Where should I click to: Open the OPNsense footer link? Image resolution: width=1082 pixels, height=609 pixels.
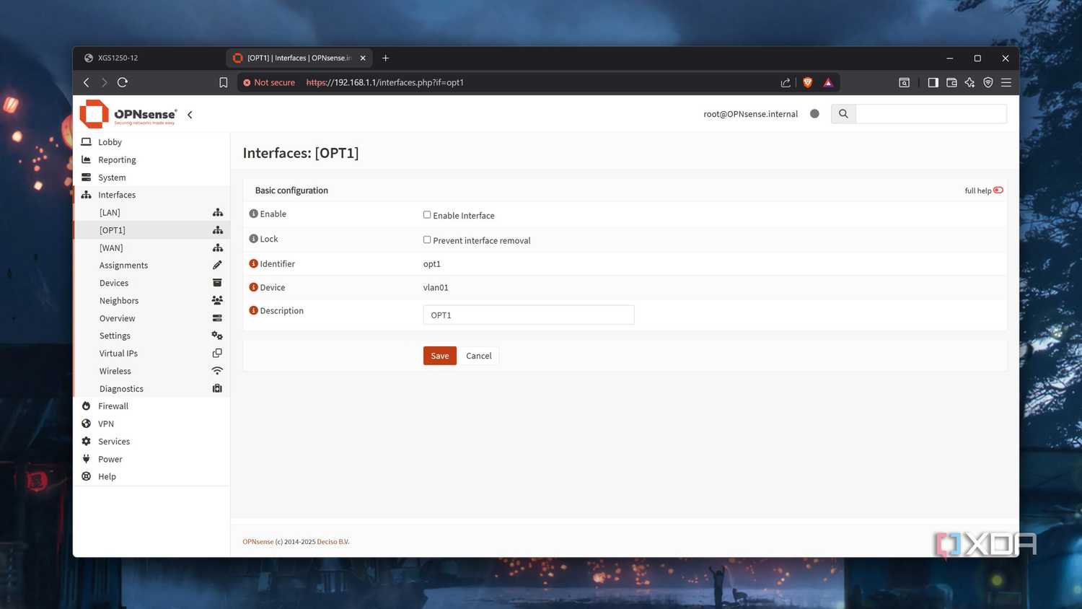click(258, 542)
